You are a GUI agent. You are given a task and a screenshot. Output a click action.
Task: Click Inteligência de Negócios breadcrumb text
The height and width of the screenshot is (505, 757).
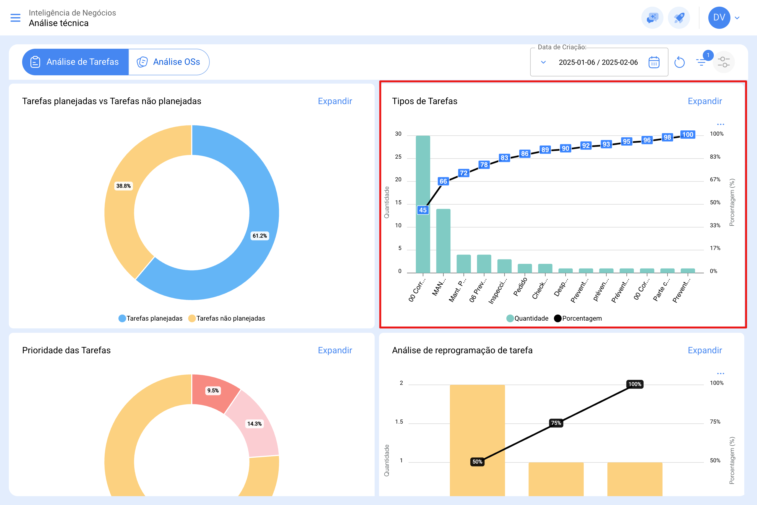tap(72, 12)
